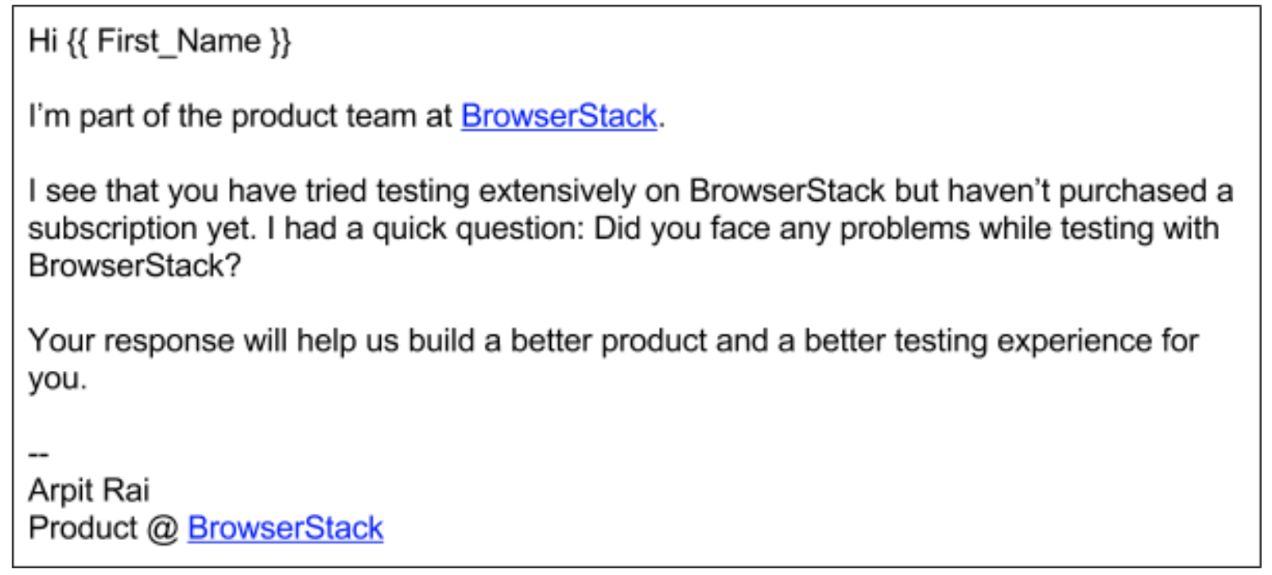This screenshot has width=1272, height=575.
Task: Click the "@" symbol in the signature
Action: [x=162, y=529]
